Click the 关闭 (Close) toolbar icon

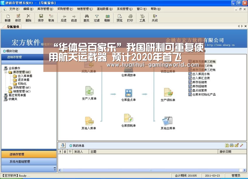tap(155, 18)
